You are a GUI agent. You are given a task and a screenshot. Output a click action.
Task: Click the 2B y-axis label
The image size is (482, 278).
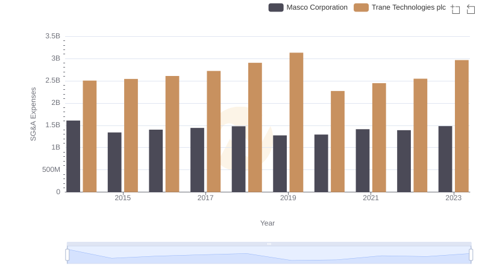55,103
